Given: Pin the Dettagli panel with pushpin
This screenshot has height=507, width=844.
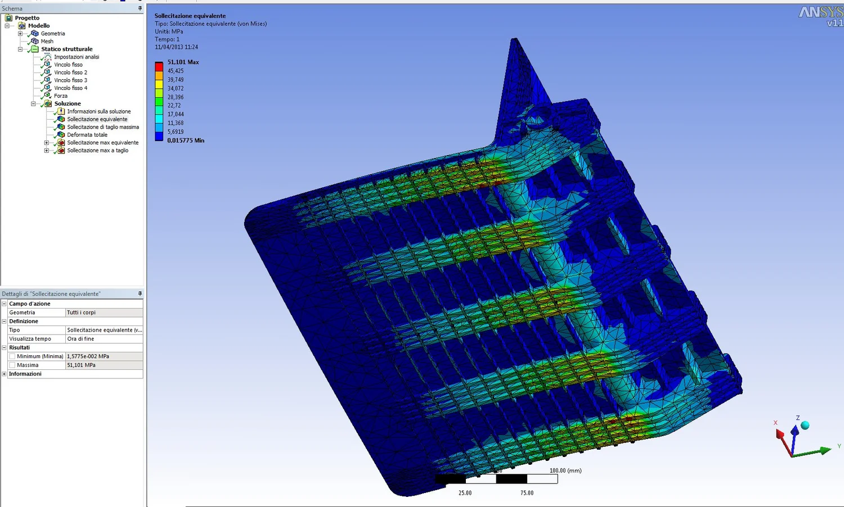Looking at the screenshot, I should [140, 293].
